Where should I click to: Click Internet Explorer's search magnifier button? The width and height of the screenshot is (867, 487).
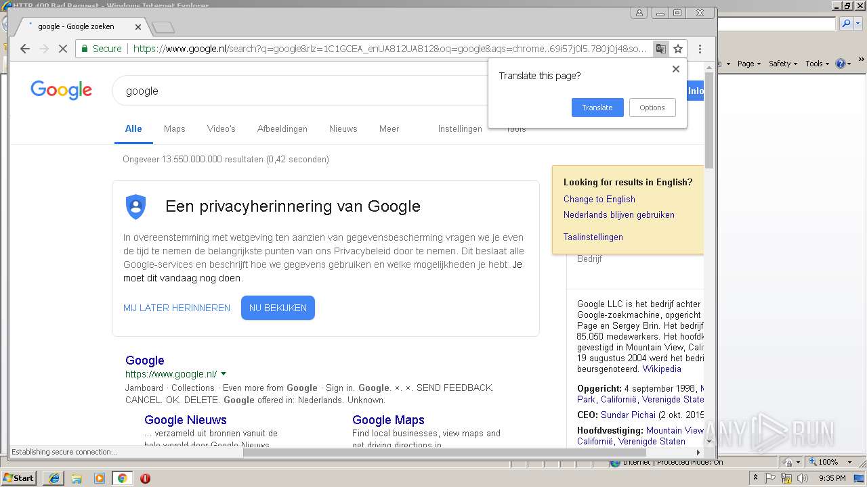846,24
